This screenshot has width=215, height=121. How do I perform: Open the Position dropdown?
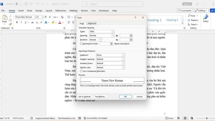[100, 40]
